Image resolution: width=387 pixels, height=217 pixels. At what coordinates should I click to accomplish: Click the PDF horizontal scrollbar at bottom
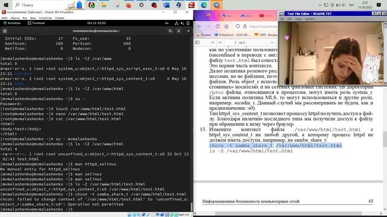(x=288, y=213)
